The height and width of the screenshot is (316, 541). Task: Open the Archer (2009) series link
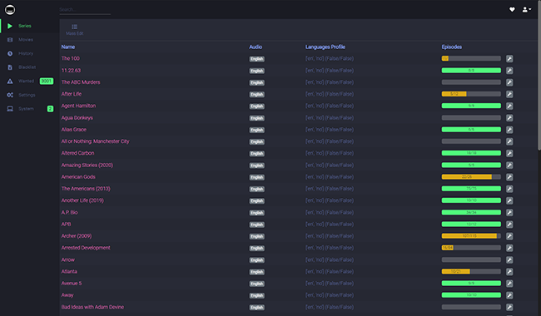[x=77, y=235]
